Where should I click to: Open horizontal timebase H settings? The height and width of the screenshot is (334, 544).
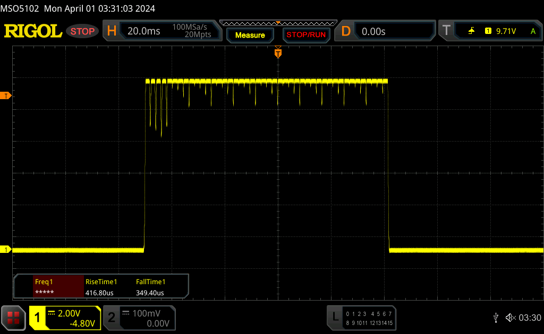(112, 31)
